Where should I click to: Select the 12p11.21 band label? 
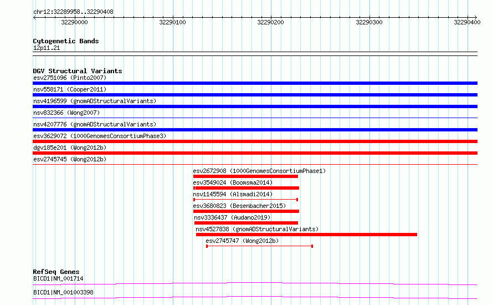click(x=47, y=48)
